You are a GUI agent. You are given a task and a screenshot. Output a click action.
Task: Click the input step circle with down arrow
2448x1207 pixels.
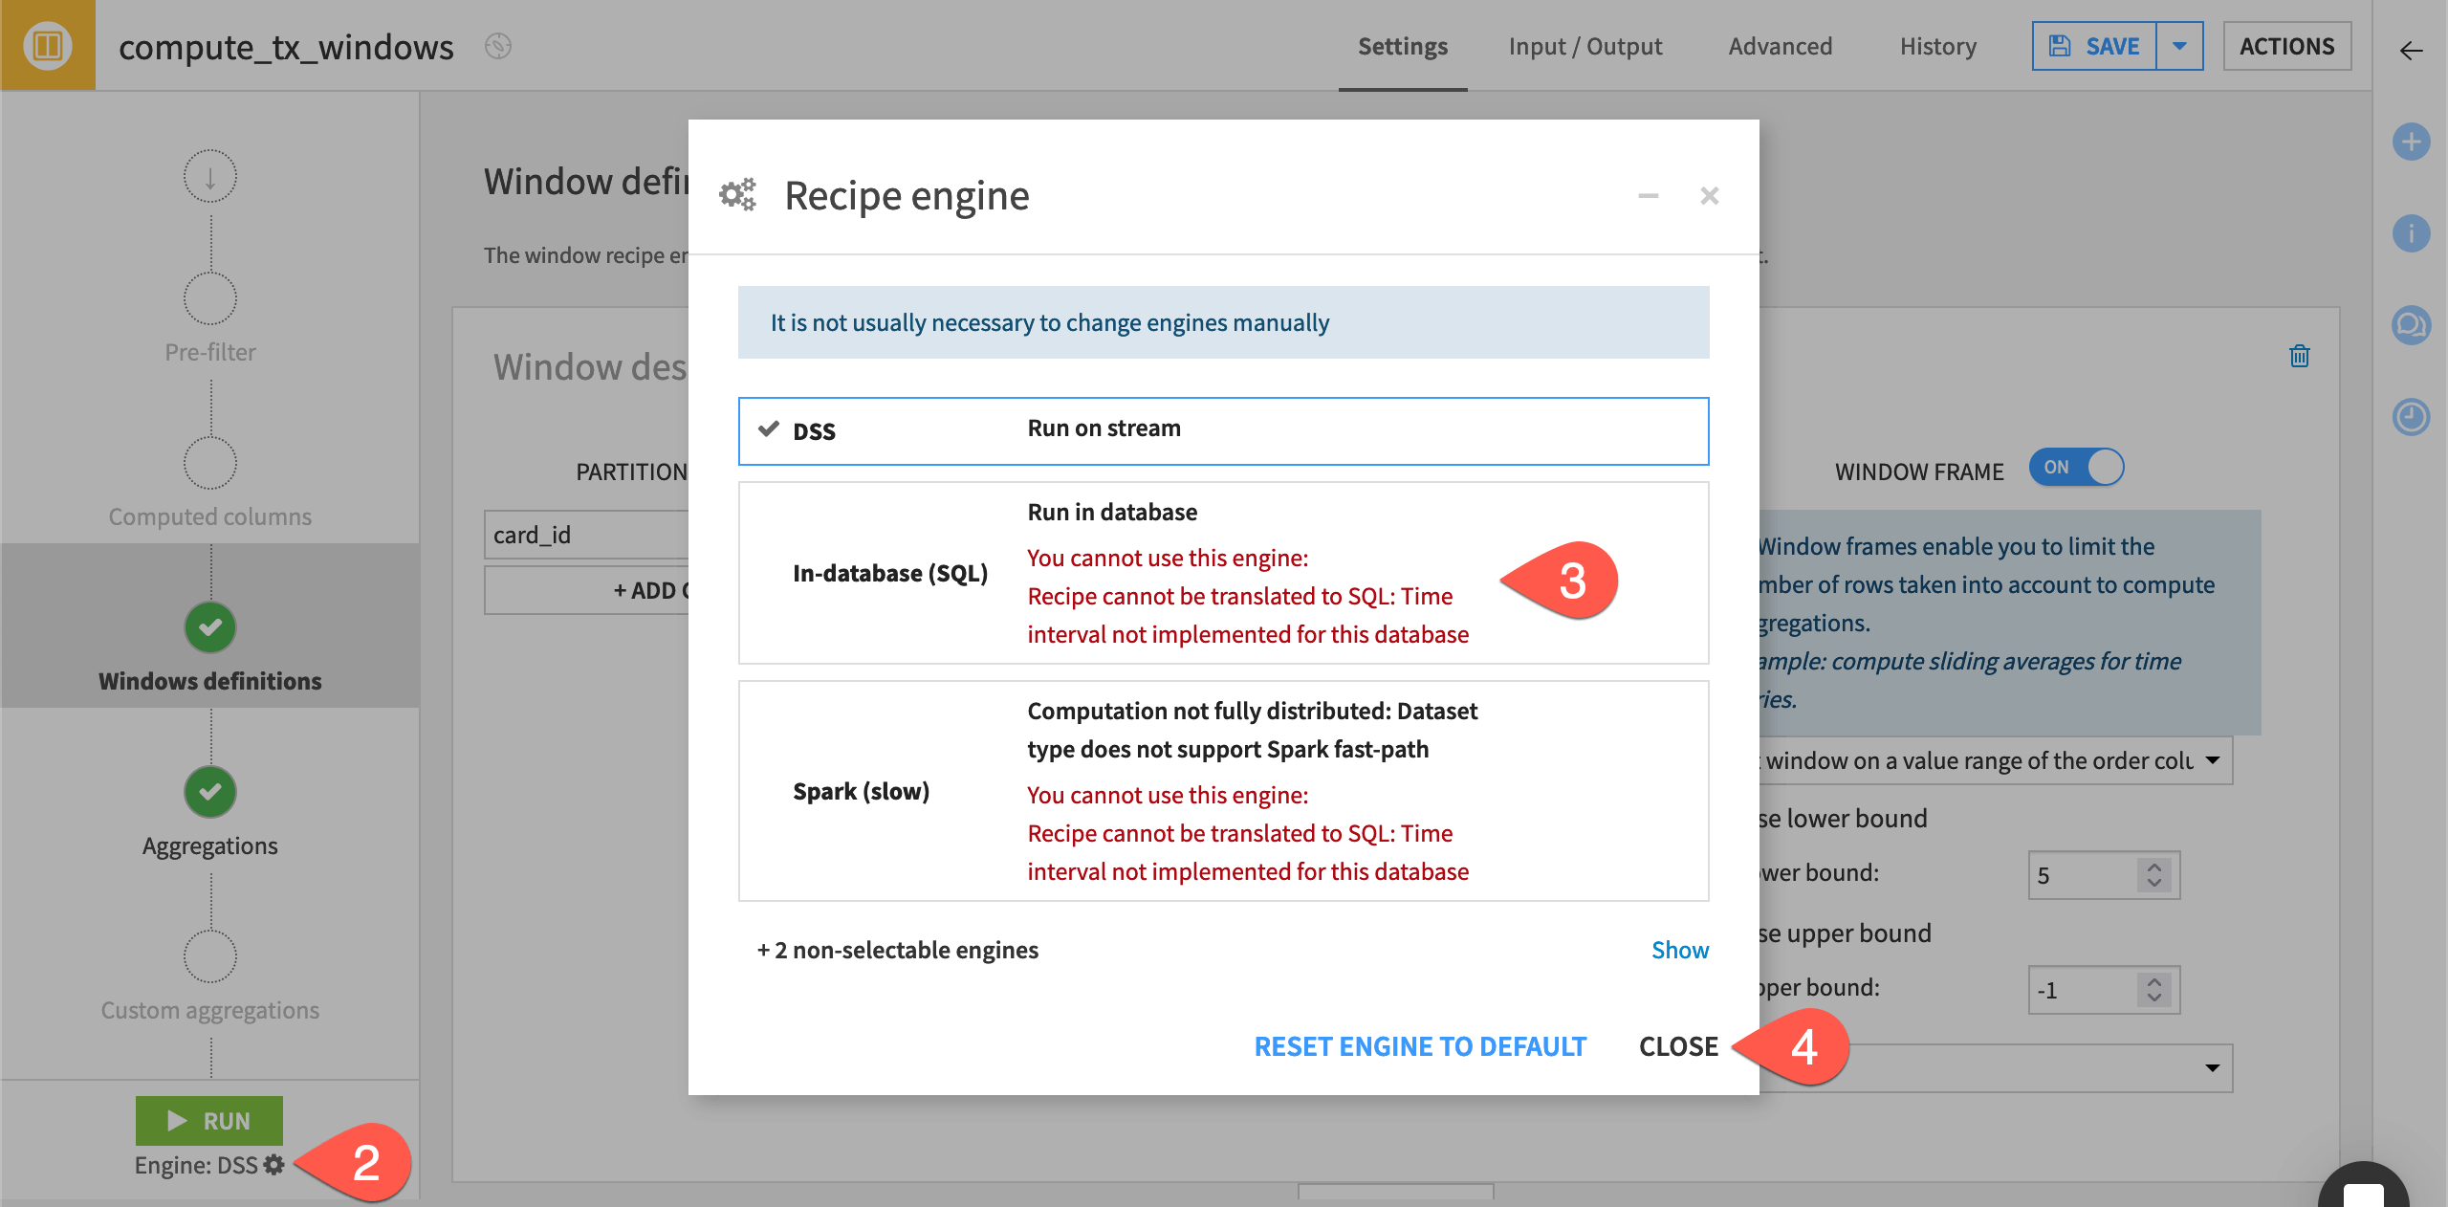click(x=210, y=176)
